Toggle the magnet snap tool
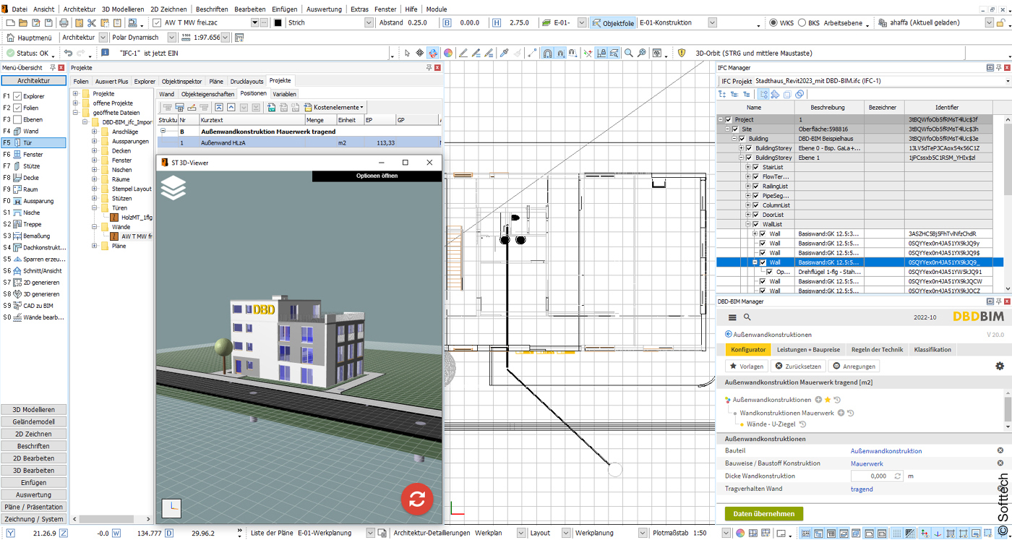 click(x=547, y=53)
